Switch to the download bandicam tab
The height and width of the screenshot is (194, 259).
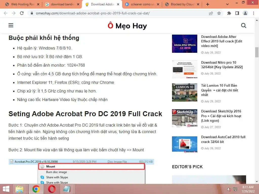tap(62, 4)
